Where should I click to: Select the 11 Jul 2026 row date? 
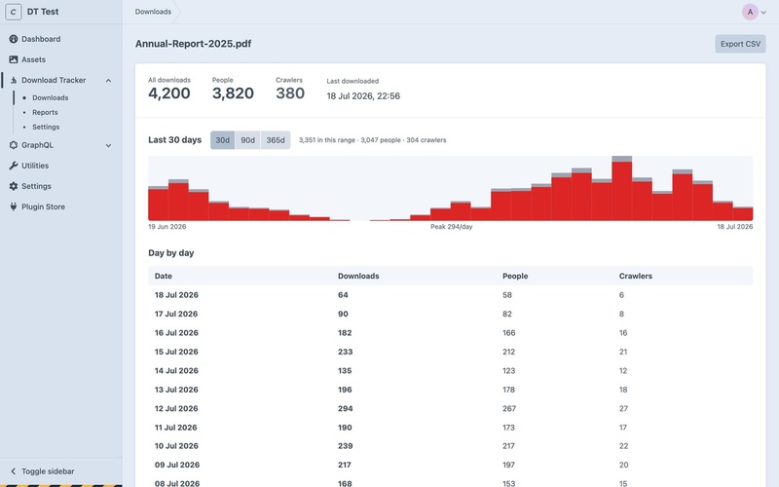pyautogui.click(x=176, y=428)
